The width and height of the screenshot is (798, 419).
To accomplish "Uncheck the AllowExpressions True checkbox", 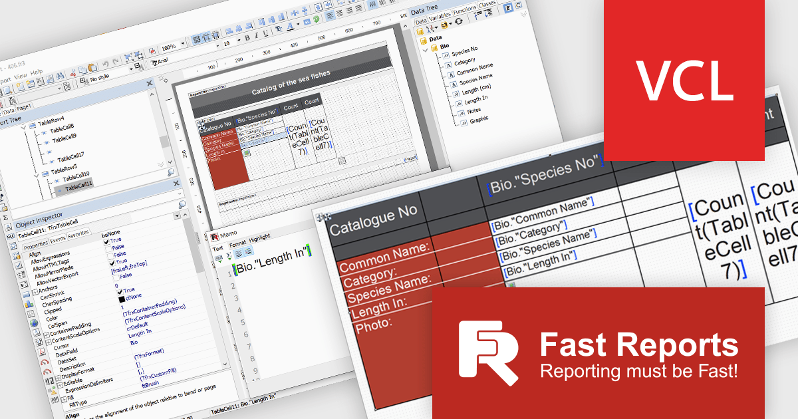I will (106, 241).
